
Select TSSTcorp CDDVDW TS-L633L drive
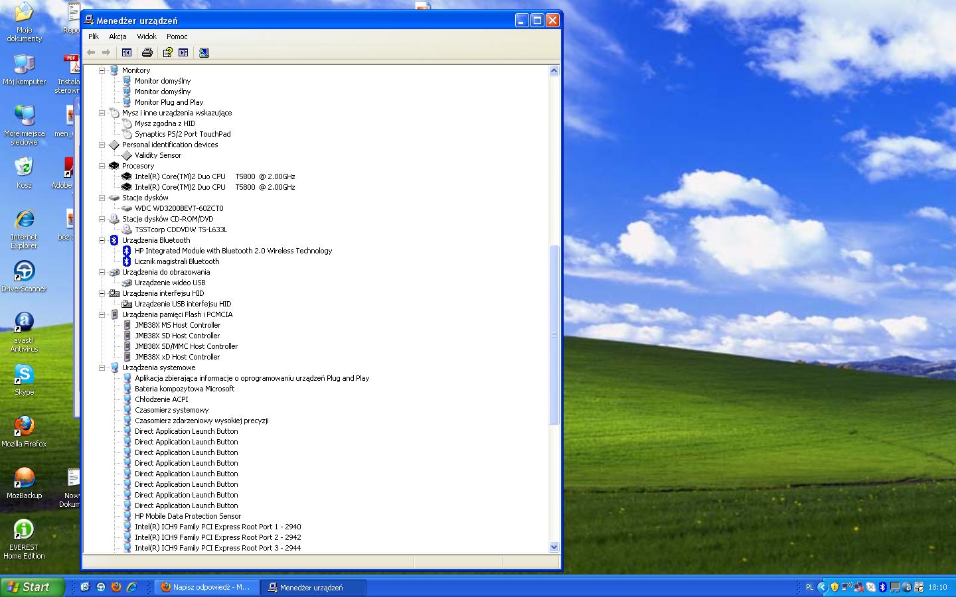(x=181, y=230)
